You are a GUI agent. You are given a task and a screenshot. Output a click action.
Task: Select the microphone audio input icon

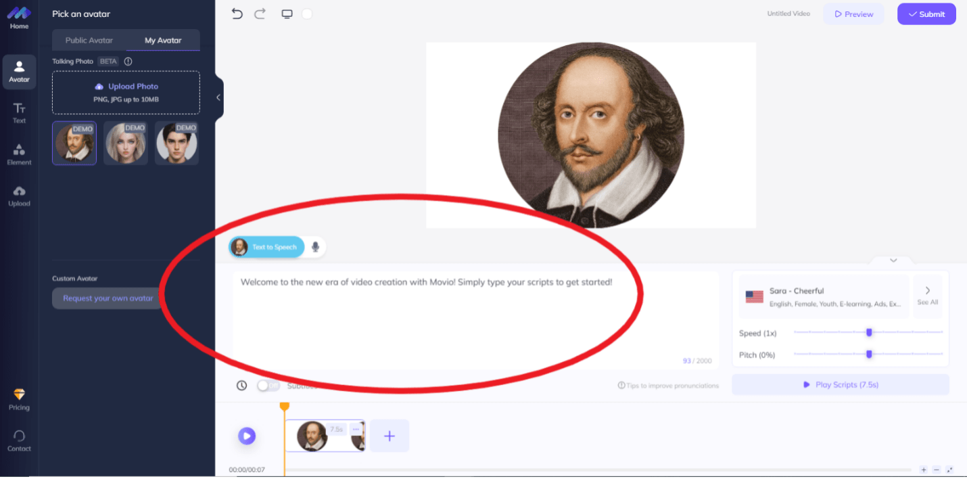click(x=315, y=247)
